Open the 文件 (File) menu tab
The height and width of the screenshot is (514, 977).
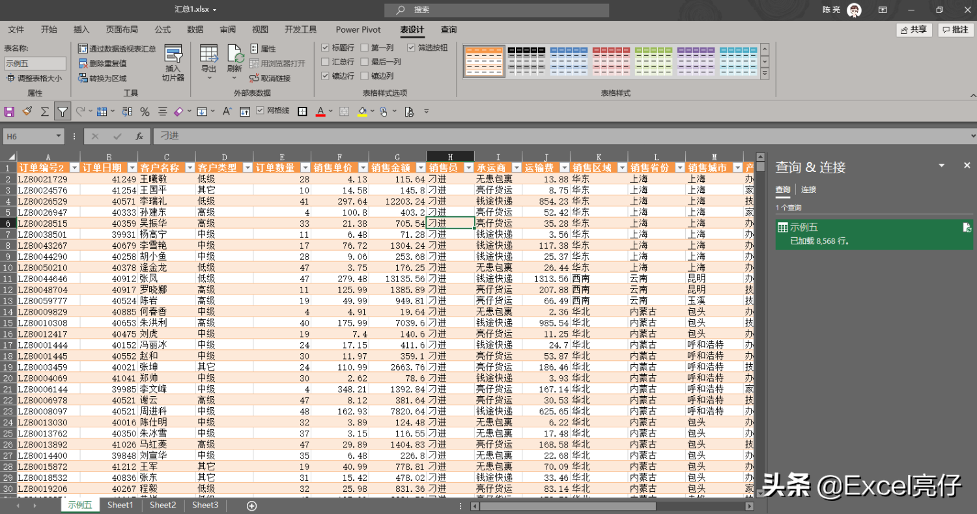[16, 29]
